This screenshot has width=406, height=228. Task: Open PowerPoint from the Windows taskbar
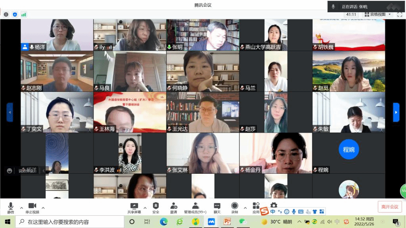(x=227, y=222)
